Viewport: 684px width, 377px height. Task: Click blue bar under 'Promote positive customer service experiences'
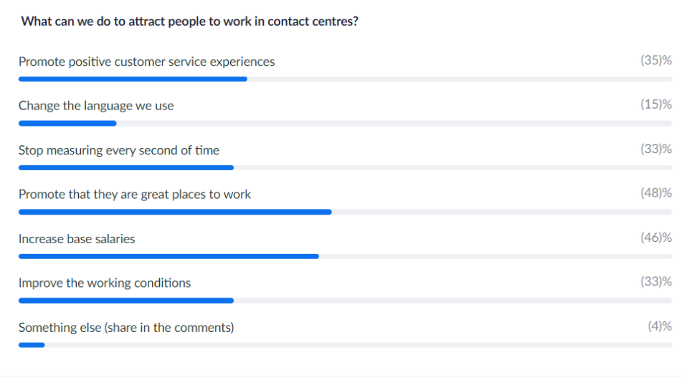click(x=133, y=79)
